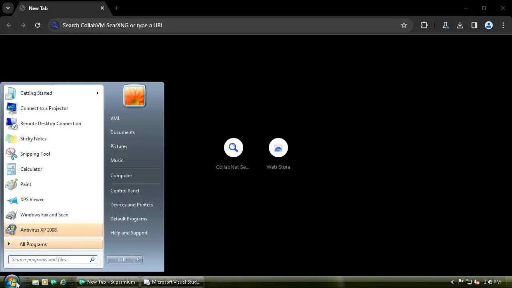Open the shutdown options arrow beside Lock
Image resolution: width=512 pixels, height=288 pixels.
(138, 260)
